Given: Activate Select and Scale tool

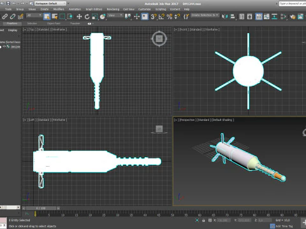Looking at the screenshot, I should click(95, 17).
